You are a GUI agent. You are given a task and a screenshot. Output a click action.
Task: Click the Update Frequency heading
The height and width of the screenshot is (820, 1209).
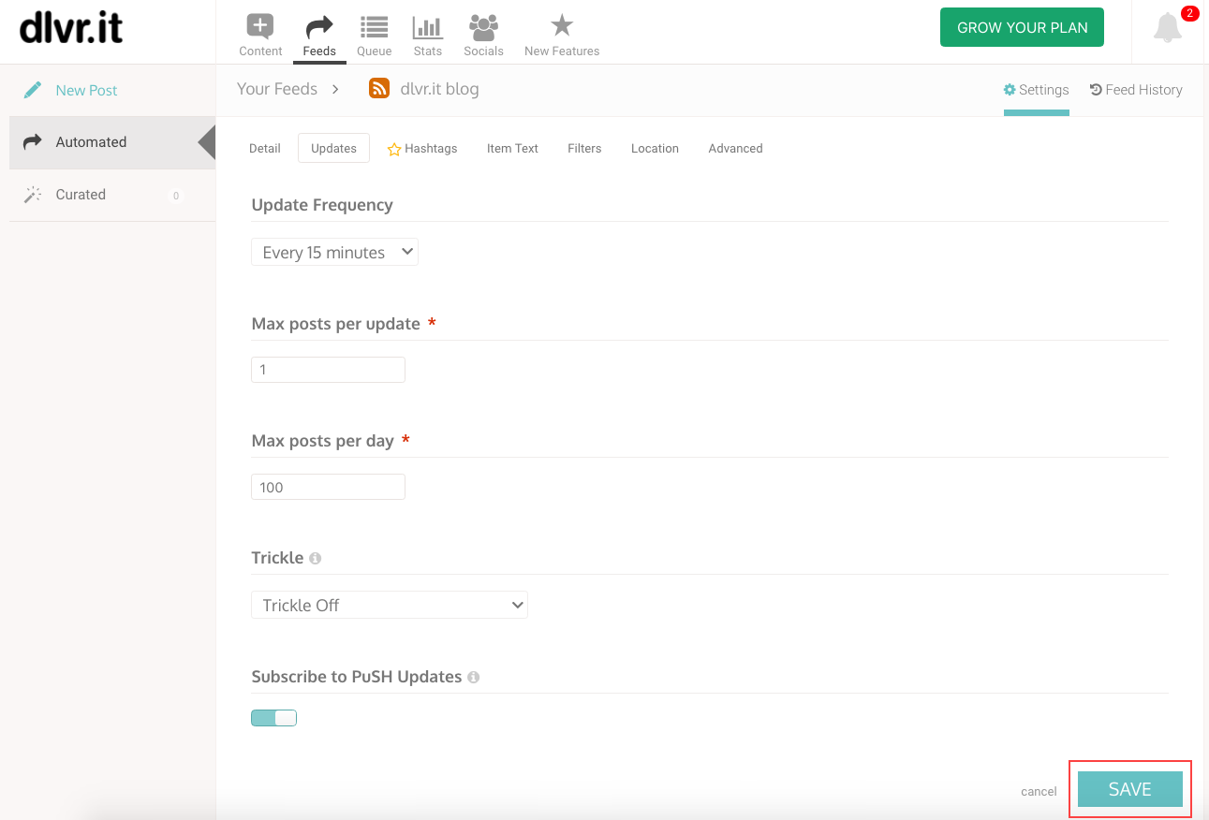click(x=322, y=205)
